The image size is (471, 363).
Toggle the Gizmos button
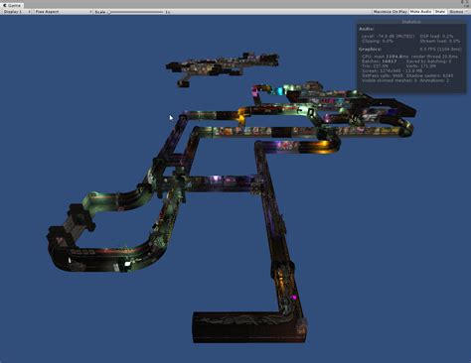click(456, 12)
